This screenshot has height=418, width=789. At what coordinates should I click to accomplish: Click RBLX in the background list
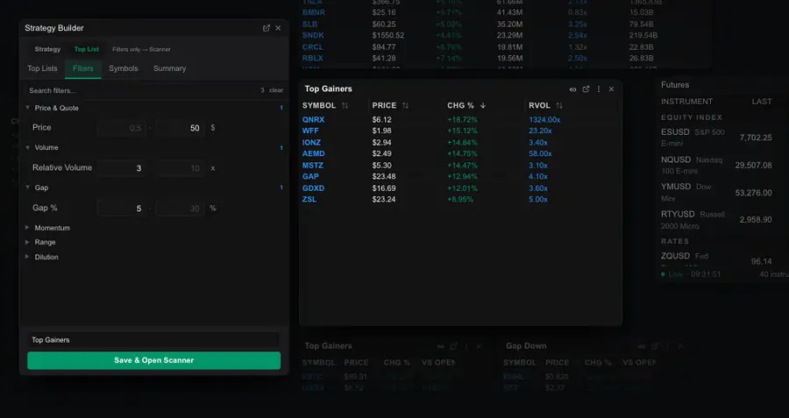click(312, 59)
